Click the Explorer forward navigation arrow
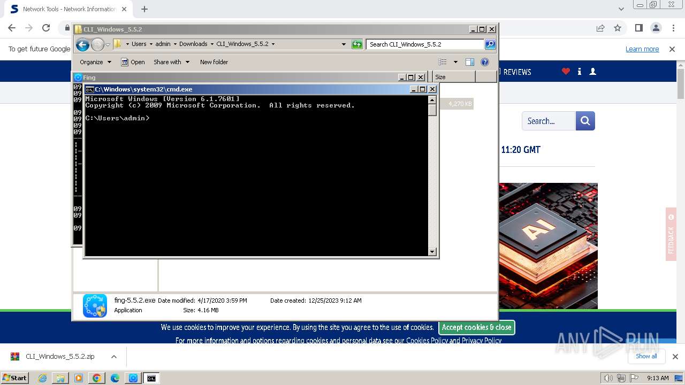 tap(97, 44)
